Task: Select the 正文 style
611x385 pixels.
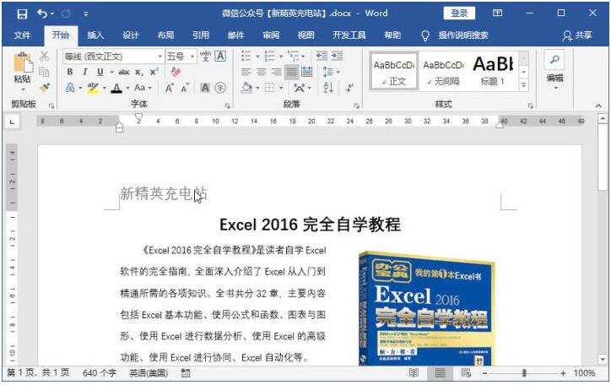Action: coord(394,71)
